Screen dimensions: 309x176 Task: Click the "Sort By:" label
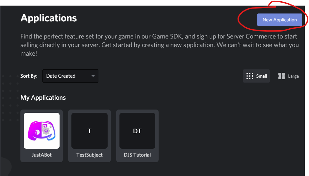[x=29, y=76]
